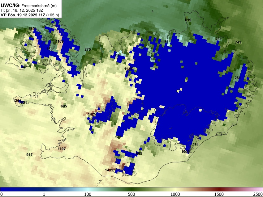Select the 'VT: Fös. 19.12.2025 11Z' valid time
The image size is (263, 197).
click(x=23, y=15)
